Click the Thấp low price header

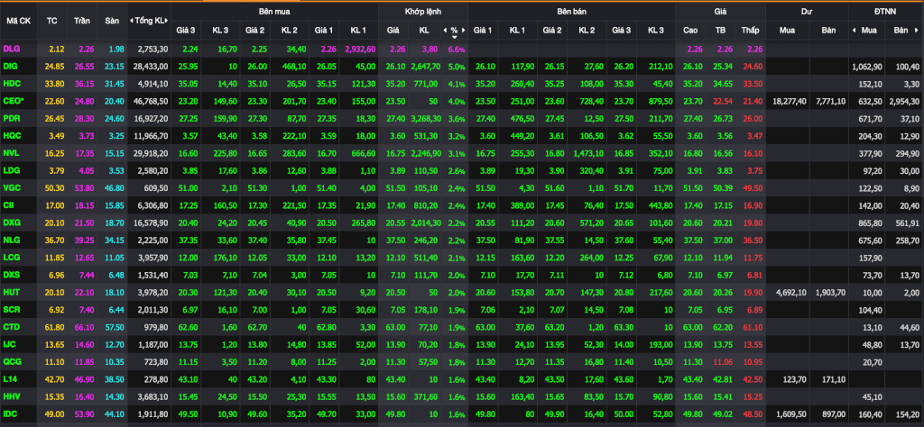click(x=751, y=30)
